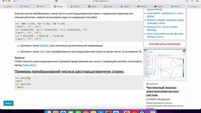Open the Share icon in the toolbar

click(187, 1)
